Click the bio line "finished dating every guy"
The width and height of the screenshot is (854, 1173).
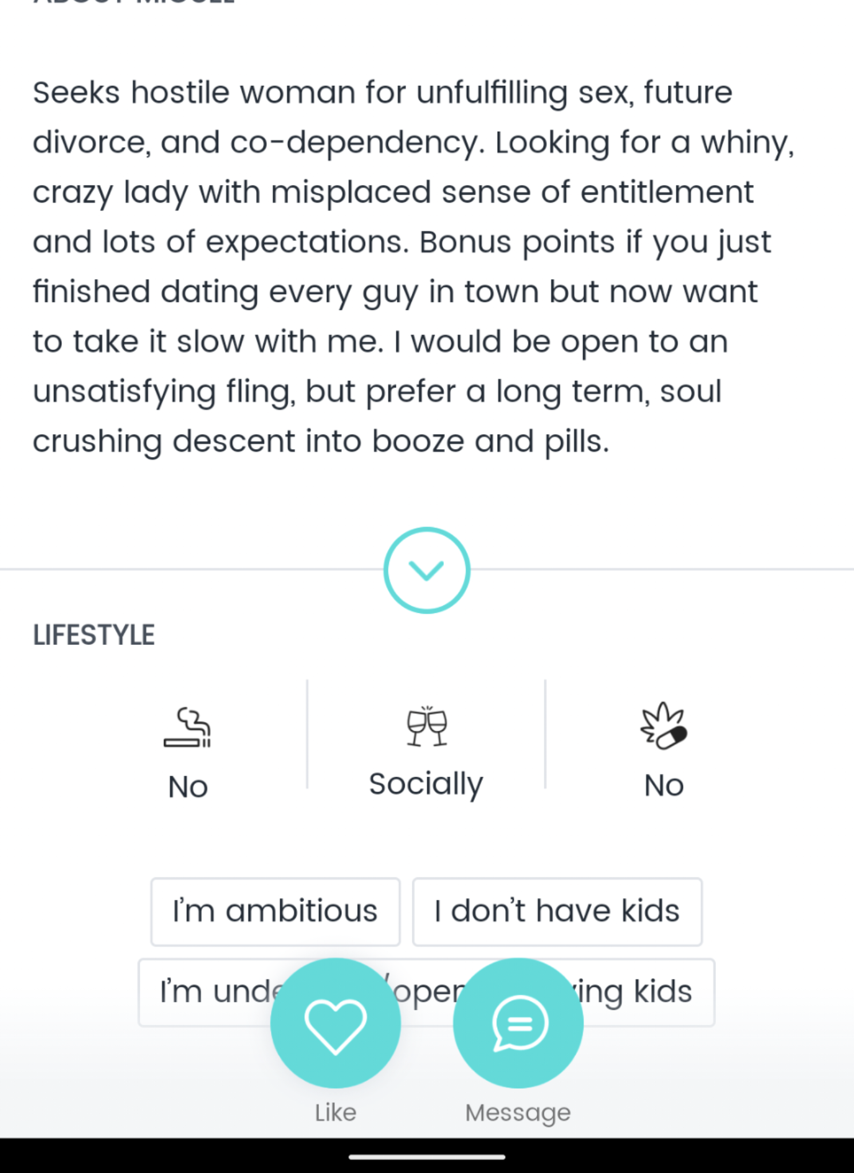pos(395,292)
